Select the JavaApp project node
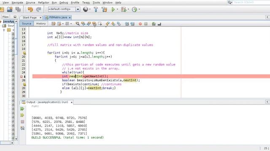The image size is (270, 151). click(x=8, y=21)
